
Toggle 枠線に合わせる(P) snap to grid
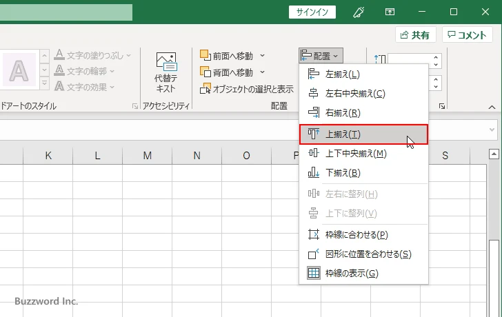(363, 235)
